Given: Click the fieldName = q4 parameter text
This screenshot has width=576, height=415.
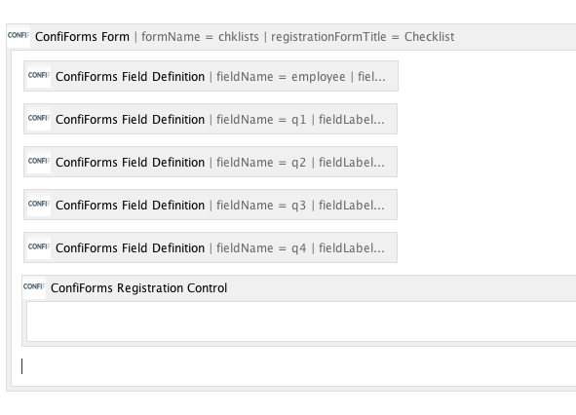Looking at the screenshot, I should [261, 248].
